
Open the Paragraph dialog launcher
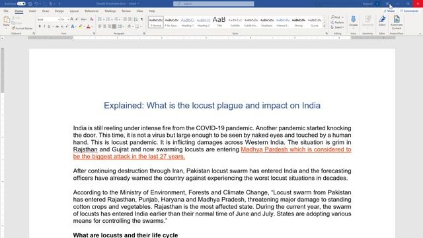(x=144, y=34)
